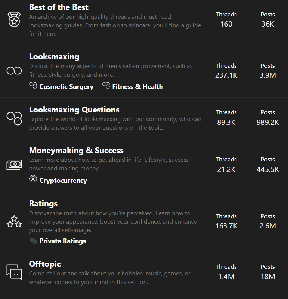This screenshot has width=288, height=299.
Task: Click the Looksmaxing infinity loop icon
Action: [x=14, y=71]
